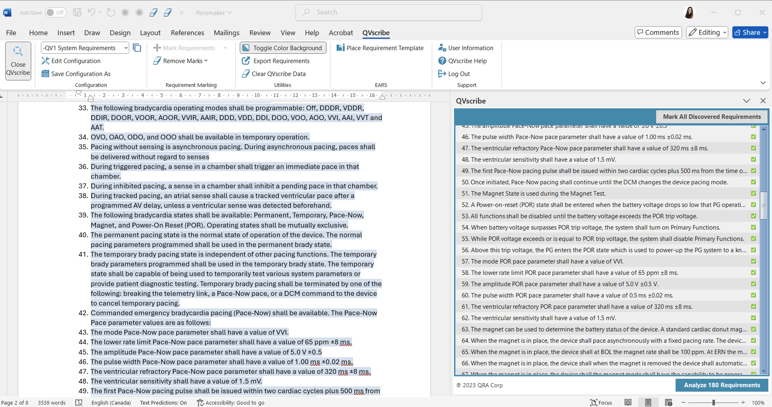772x407 pixels.
Task: Uncheck requirement 63 magnet battery status checkbox
Action: click(753, 329)
